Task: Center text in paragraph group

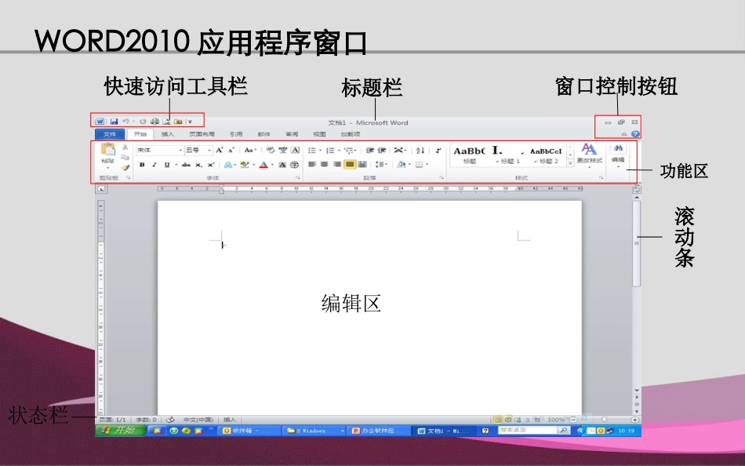Action: point(325,165)
